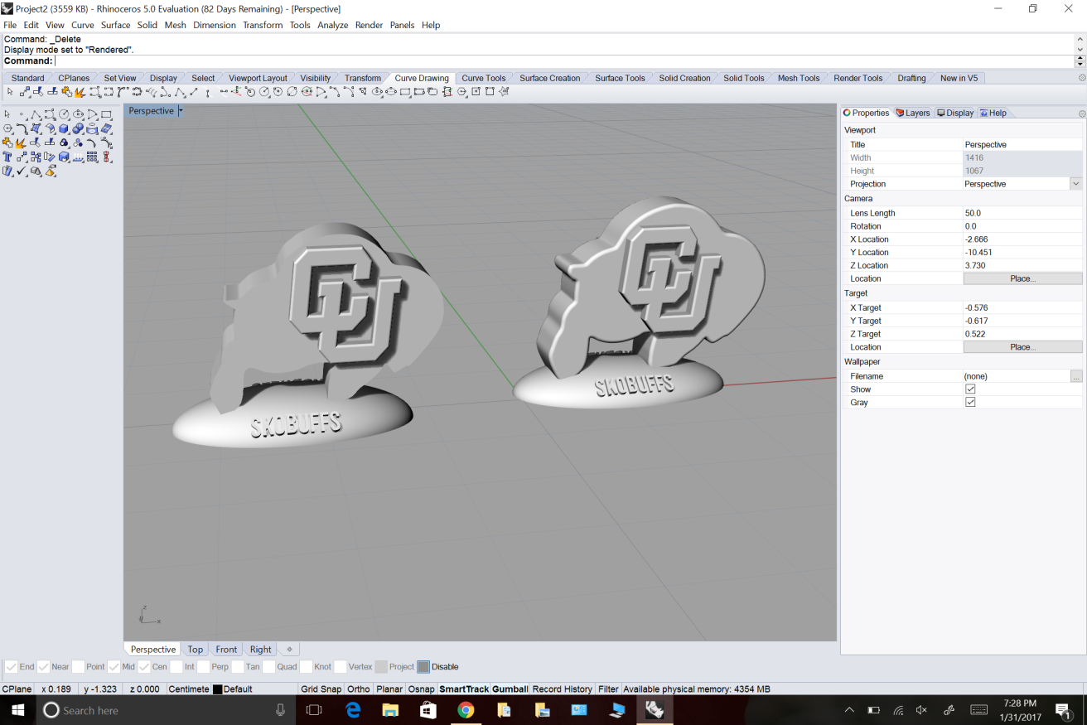Click the Join tool in left sidebar

[7, 143]
